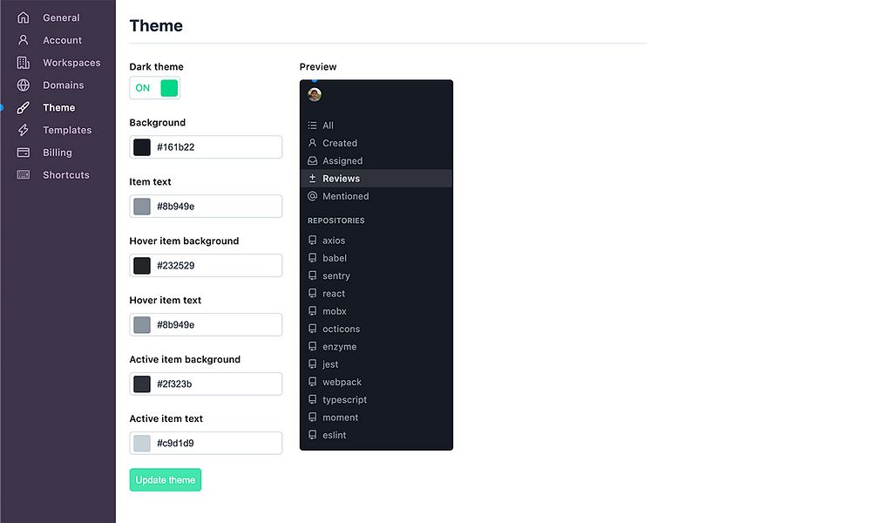Focus the Item text hex input field
The image size is (874, 523).
tap(206, 207)
